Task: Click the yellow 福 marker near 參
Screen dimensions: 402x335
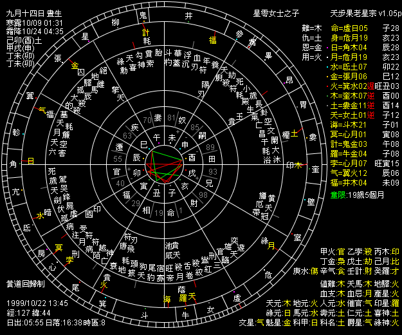Action: pyautogui.click(x=212, y=39)
